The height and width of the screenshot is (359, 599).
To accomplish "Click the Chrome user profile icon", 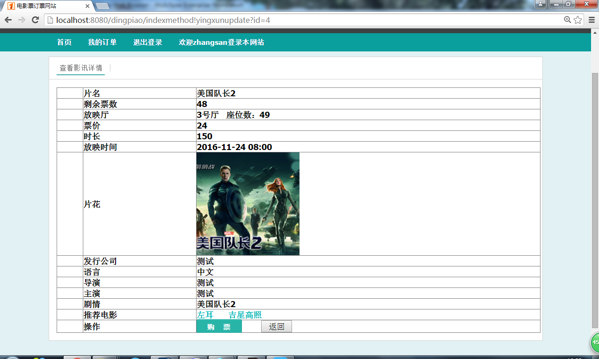I will pyautogui.click(x=541, y=4).
